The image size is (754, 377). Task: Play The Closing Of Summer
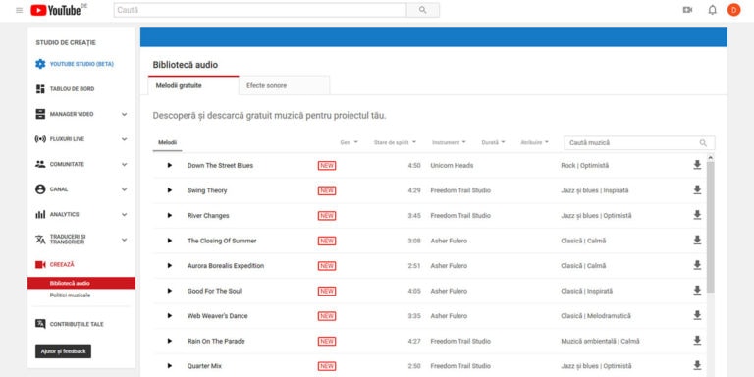tap(169, 241)
